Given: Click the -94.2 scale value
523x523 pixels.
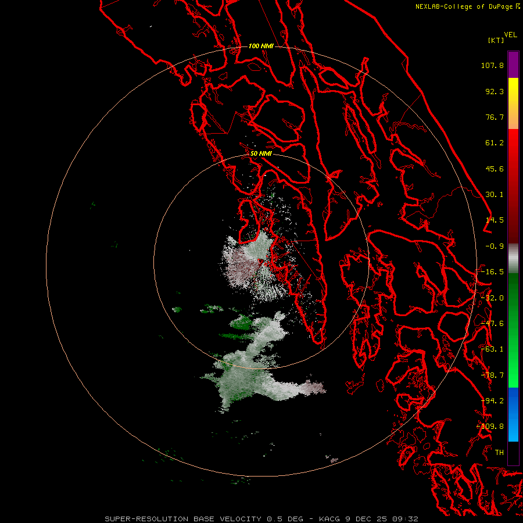Looking at the screenshot, I should [x=492, y=401].
